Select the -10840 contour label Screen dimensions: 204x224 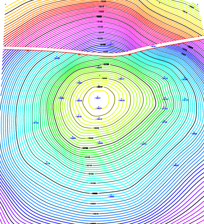(x=95, y=214)
